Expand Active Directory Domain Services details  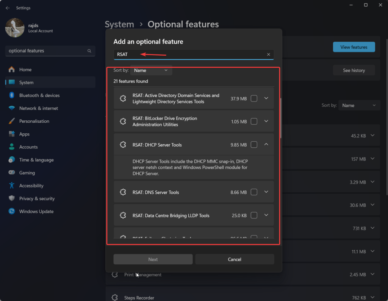[266, 98]
